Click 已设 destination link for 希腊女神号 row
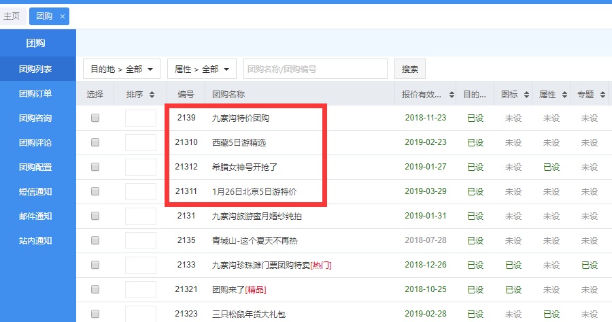Viewport: 612px width, 322px height. [475, 167]
